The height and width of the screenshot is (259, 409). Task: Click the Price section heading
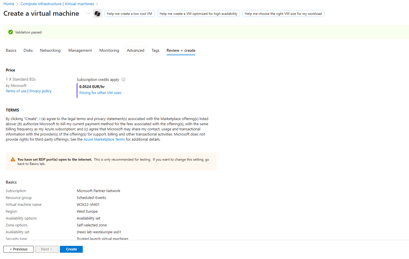[10, 70]
